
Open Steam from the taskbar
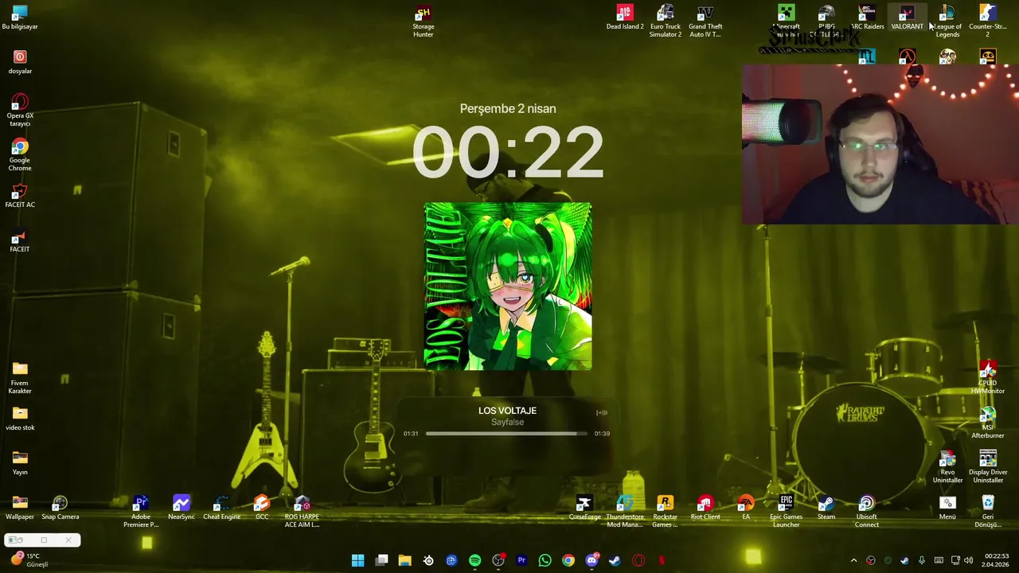(615, 560)
